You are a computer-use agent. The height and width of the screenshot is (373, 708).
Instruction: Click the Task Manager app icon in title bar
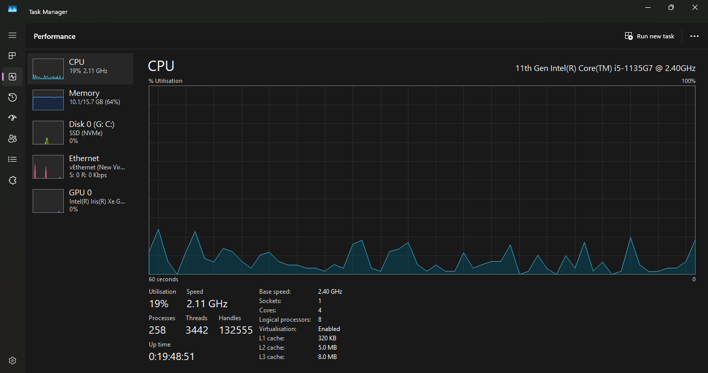tap(12, 9)
